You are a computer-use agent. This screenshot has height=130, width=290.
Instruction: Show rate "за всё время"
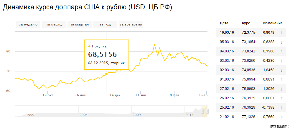pyautogui.click(x=131, y=24)
